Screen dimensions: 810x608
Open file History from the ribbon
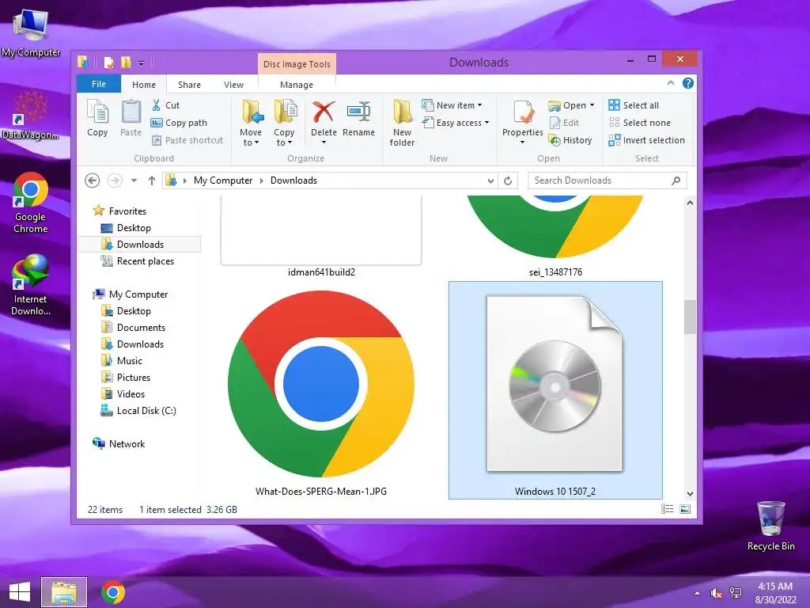[x=570, y=140]
